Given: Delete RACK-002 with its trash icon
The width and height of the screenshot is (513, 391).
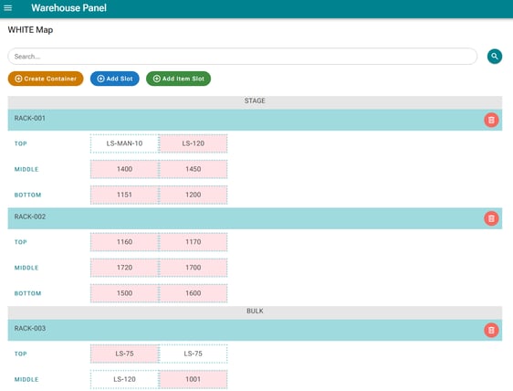Looking at the screenshot, I should [491, 218].
